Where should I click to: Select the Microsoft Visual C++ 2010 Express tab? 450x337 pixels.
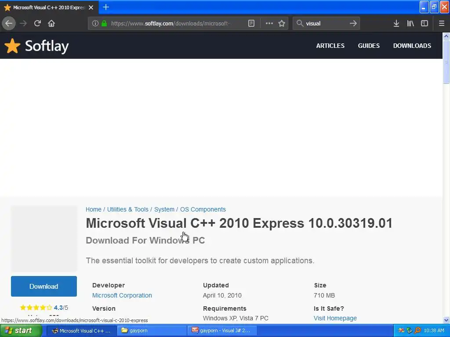click(49, 7)
